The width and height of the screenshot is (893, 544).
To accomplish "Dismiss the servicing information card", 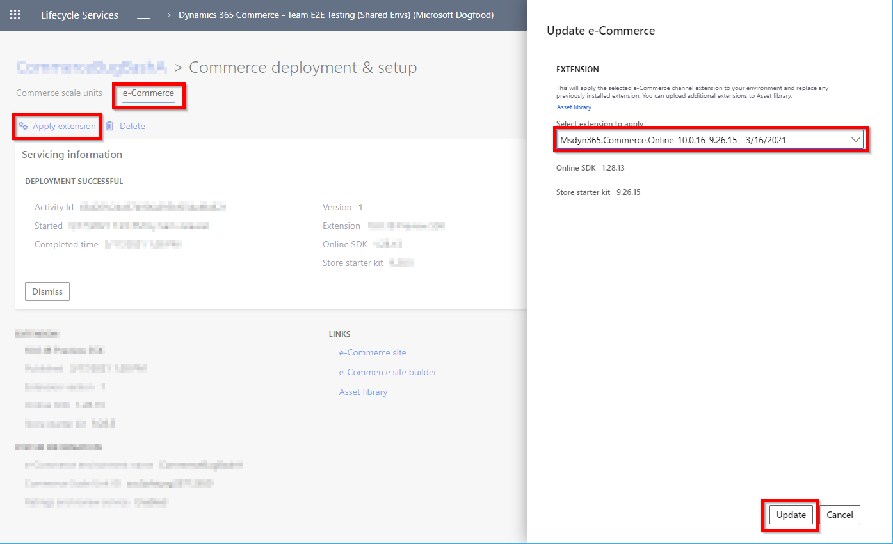I will [47, 291].
